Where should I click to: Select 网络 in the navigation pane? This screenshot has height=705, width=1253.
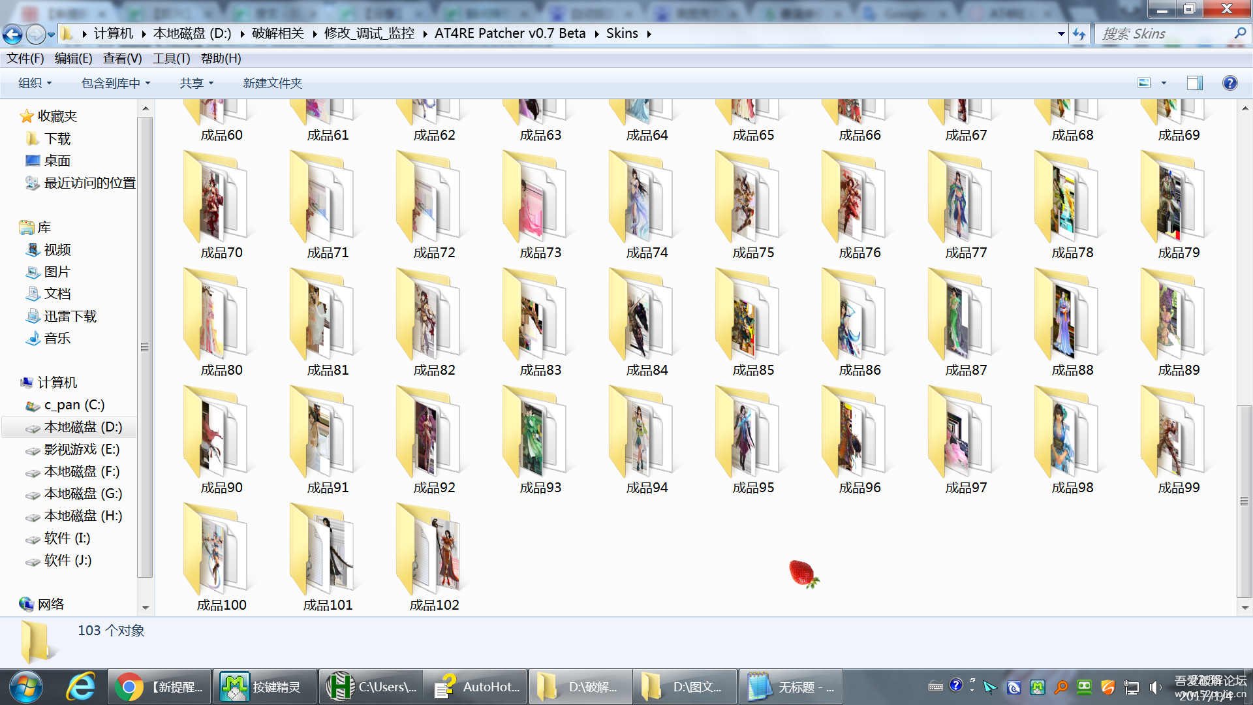(51, 604)
